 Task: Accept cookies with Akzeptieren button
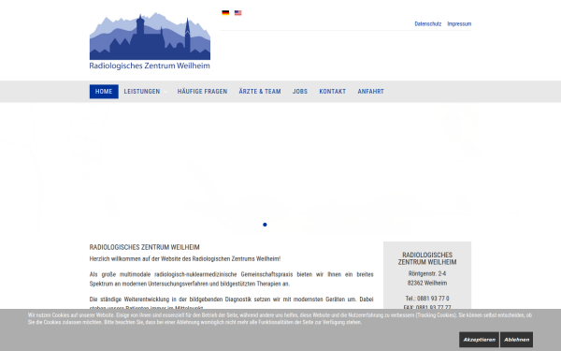pos(479,340)
